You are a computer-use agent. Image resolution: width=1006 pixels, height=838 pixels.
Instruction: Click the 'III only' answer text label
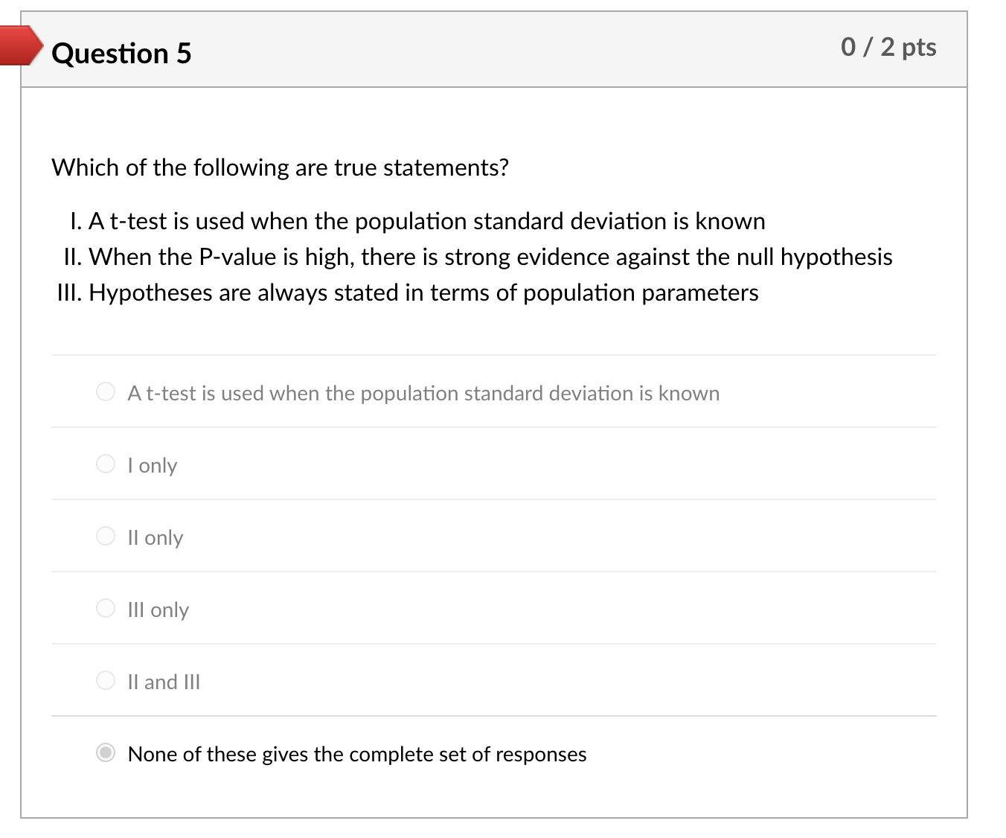158,608
